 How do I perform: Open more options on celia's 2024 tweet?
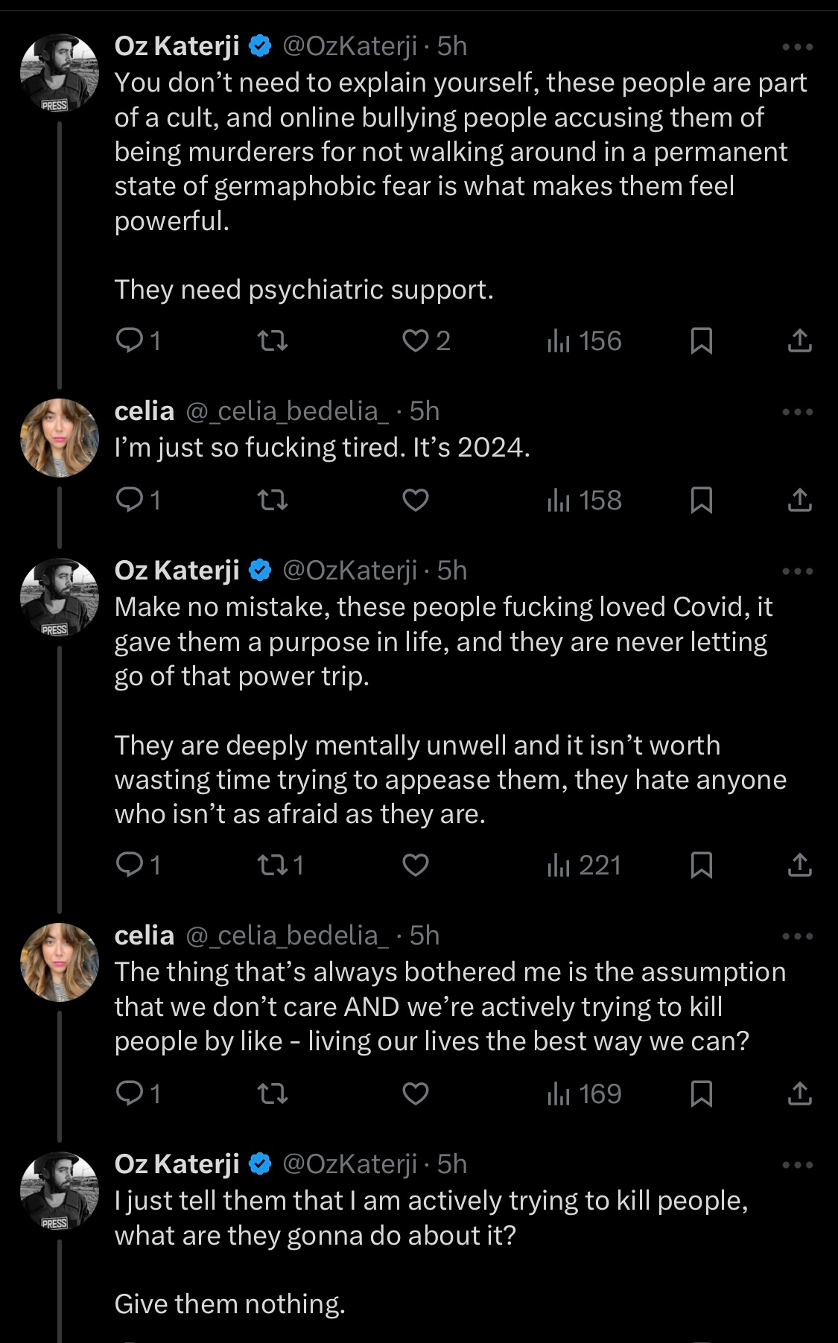point(799,412)
